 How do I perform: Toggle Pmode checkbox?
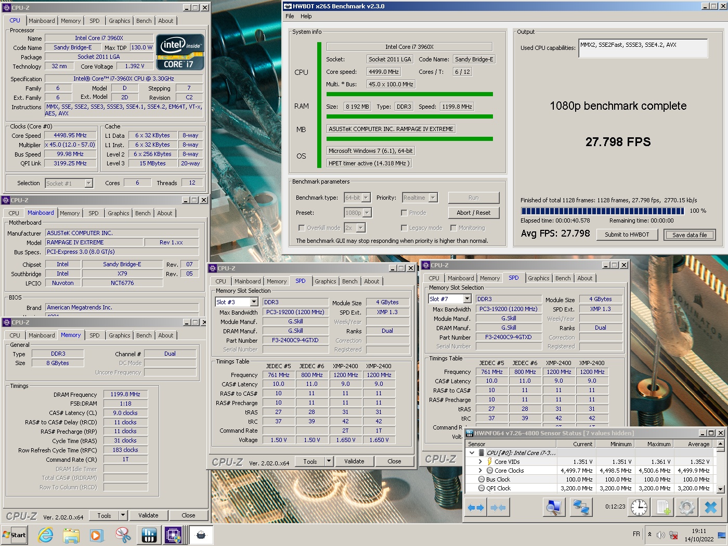click(x=404, y=213)
